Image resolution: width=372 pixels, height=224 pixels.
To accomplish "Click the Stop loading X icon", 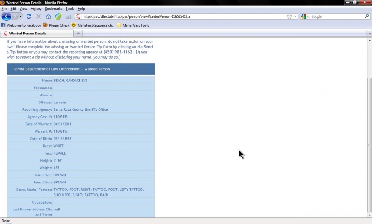I will coord(39,16).
